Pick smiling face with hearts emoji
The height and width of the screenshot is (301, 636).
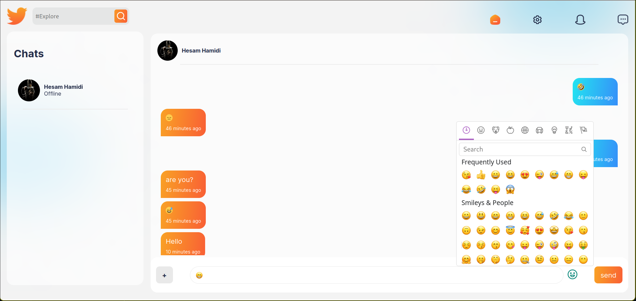[525, 230]
